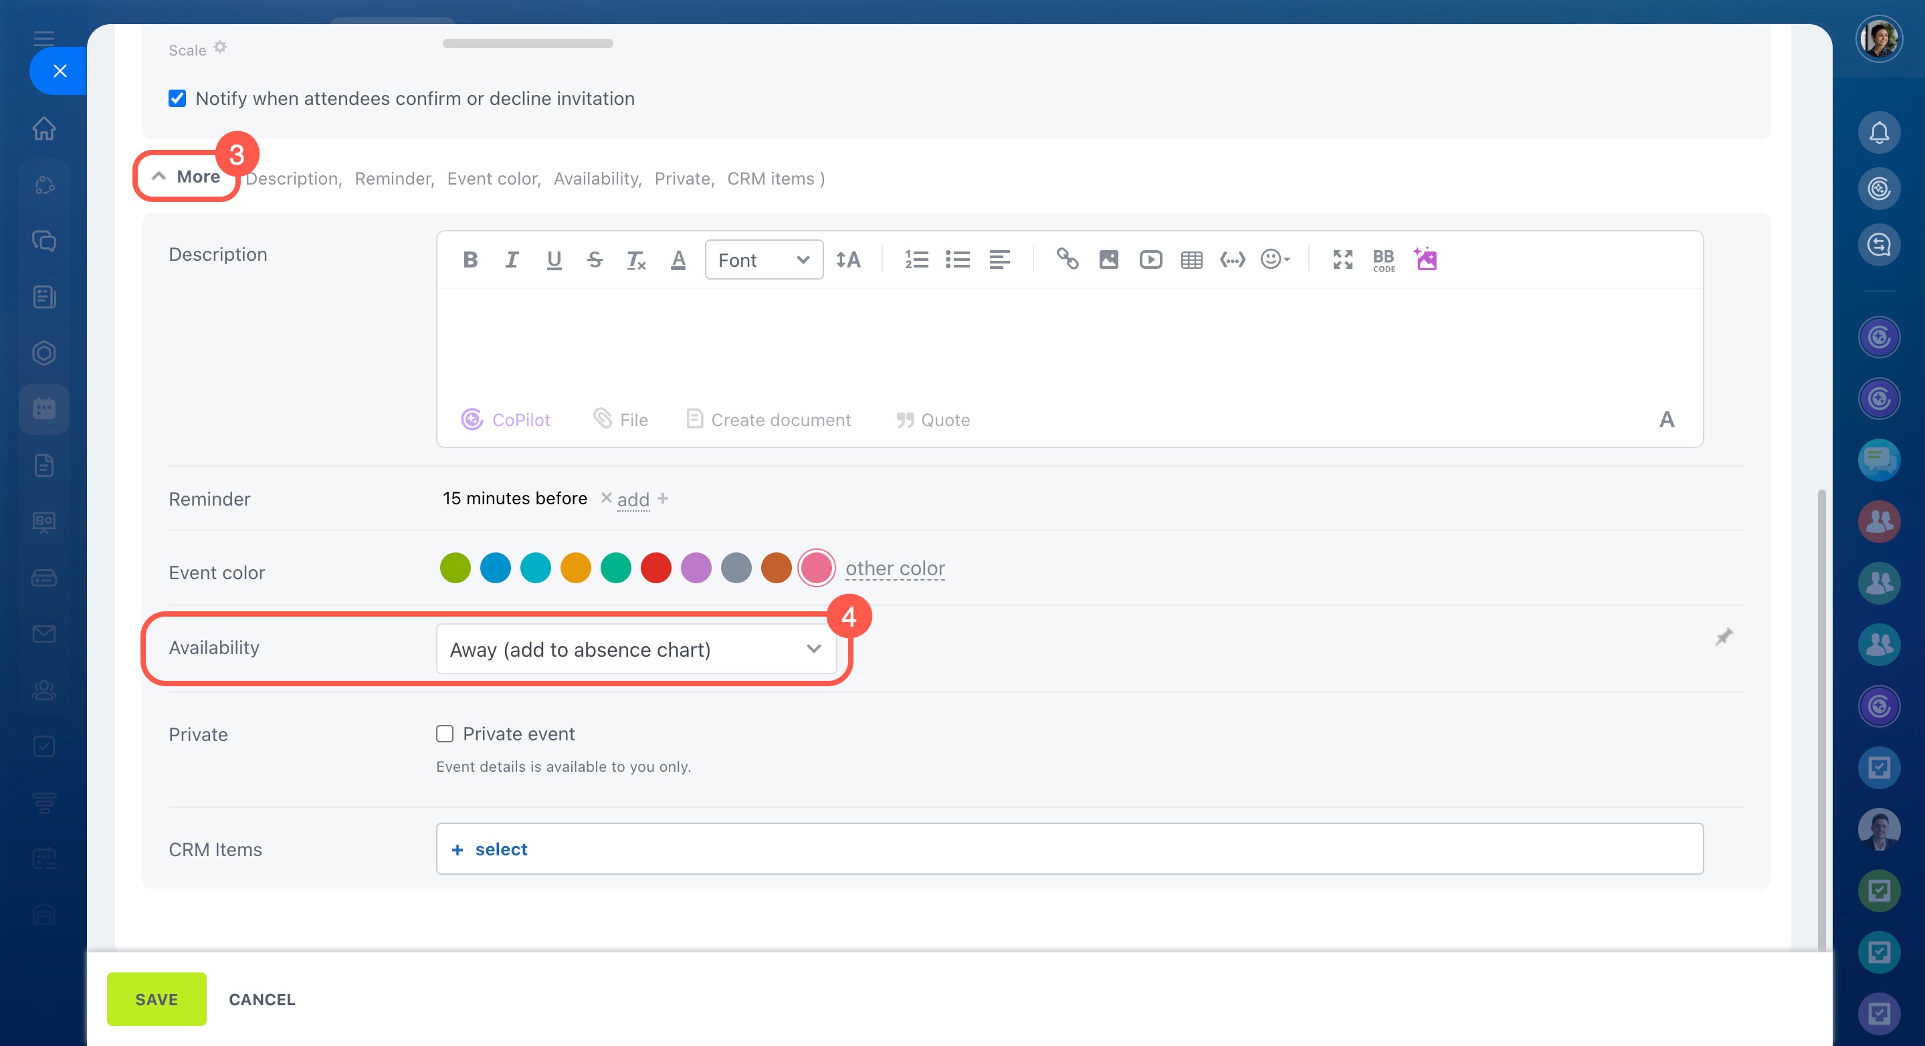Attach a File to description

click(621, 419)
